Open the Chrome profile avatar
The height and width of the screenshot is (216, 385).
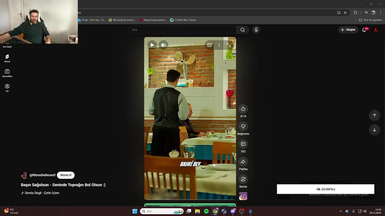(x=373, y=13)
